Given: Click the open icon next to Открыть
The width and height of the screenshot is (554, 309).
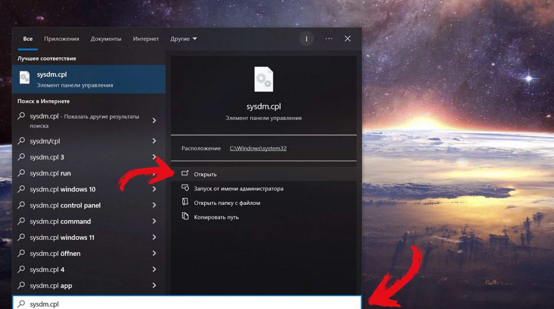Looking at the screenshot, I should (x=185, y=173).
